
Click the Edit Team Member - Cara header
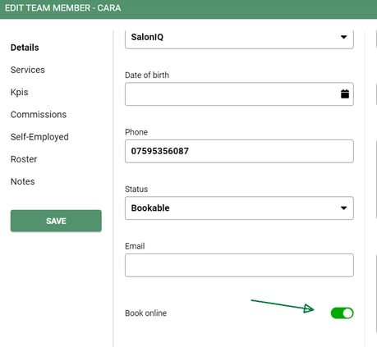(x=63, y=8)
